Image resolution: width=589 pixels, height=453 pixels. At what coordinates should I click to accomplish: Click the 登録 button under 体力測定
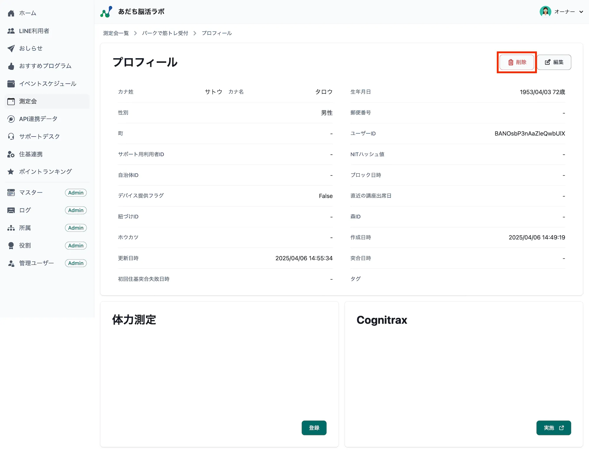[314, 428]
